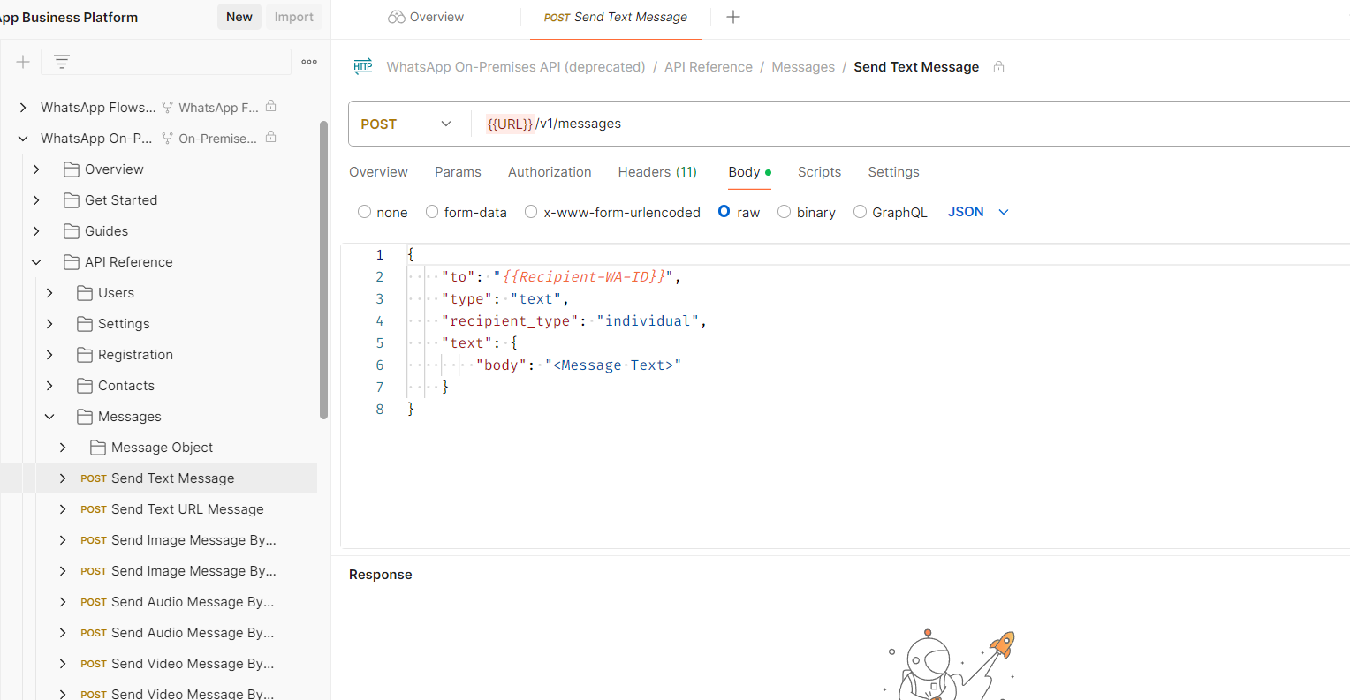Open the Scripts tab

coord(819,172)
